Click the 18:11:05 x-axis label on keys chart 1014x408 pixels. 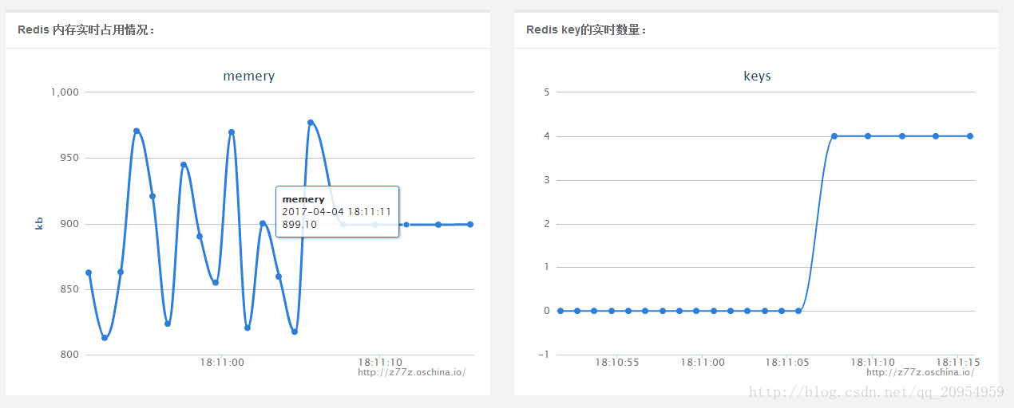pos(787,363)
